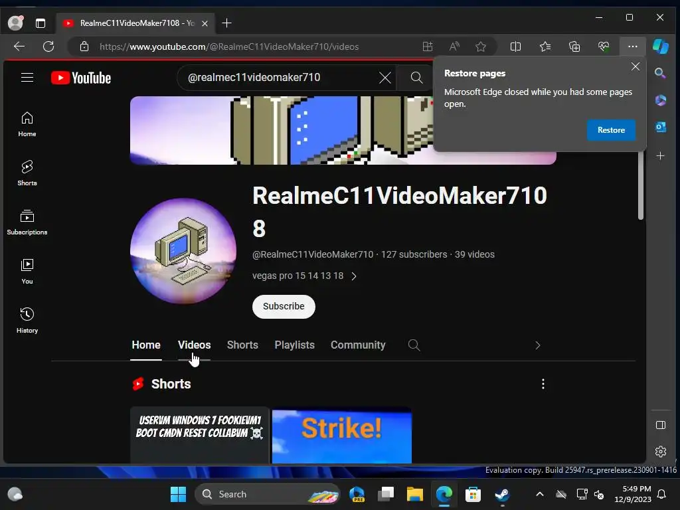Open the Copilot sidebar icon
The width and height of the screenshot is (680, 510).
(661, 46)
